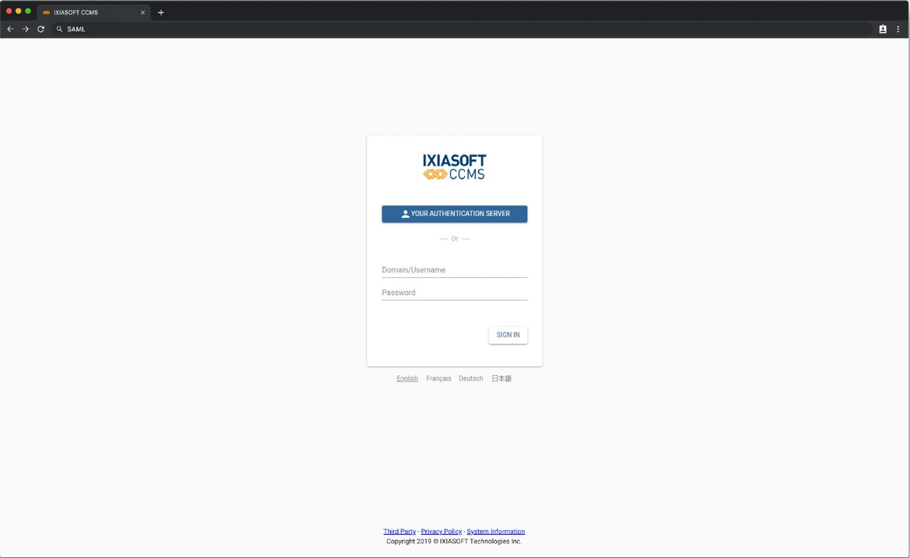Click the yellow macOS minimize button
The height and width of the screenshot is (558, 910).
(18, 11)
